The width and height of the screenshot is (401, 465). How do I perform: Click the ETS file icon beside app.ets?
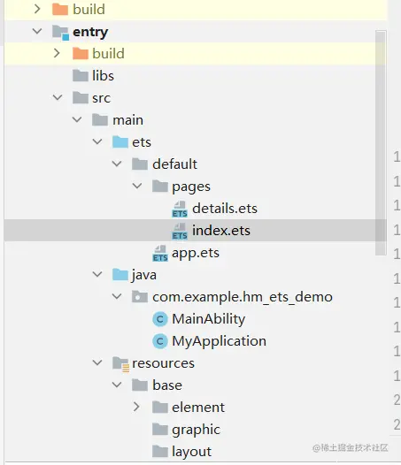pos(160,253)
